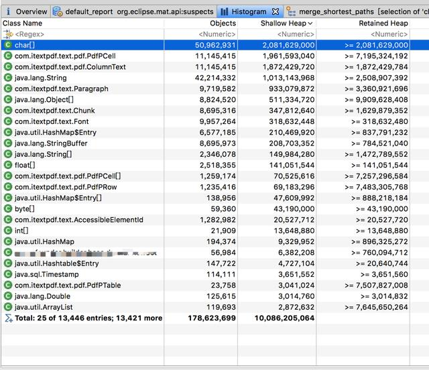Click icon for ColumnText class row
Viewport: 429px width, 370px height.
(8, 67)
